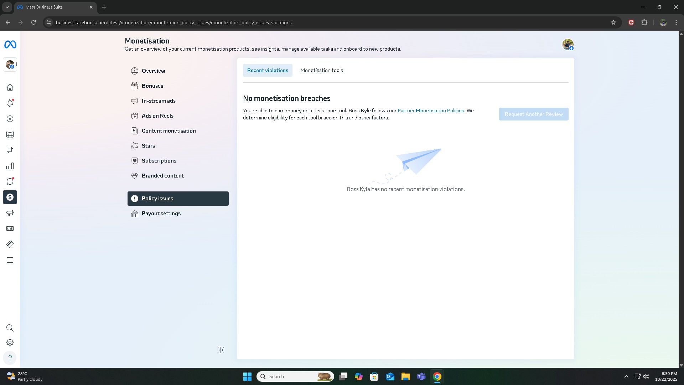Open the Partner Monetisation Policies link
The height and width of the screenshot is (385, 684).
(431, 111)
